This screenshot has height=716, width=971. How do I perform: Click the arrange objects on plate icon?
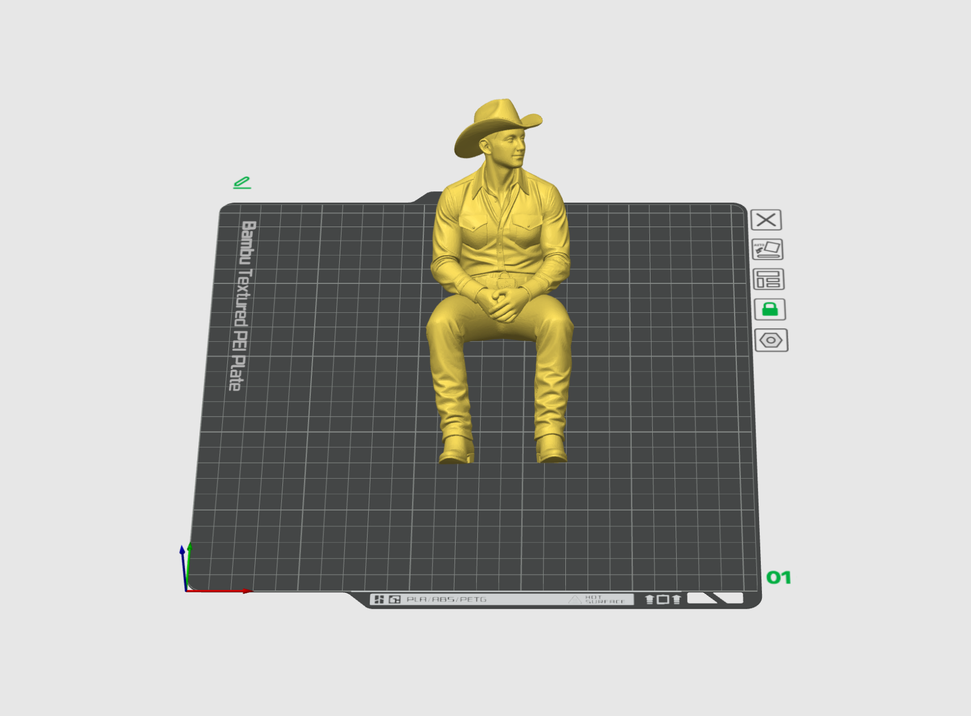click(769, 279)
